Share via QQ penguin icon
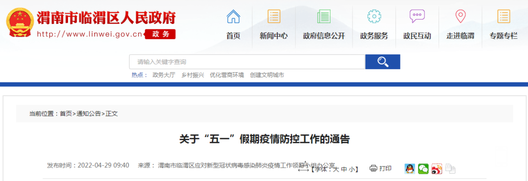 click(x=410, y=169)
